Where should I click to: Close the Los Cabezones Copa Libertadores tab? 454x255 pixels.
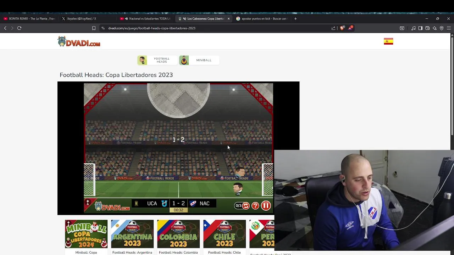point(228,18)
